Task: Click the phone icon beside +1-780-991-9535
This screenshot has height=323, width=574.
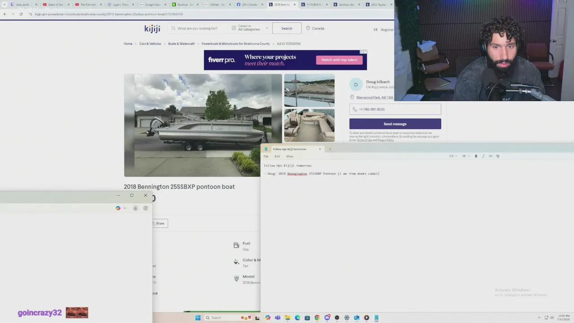Action: (355, 109)
